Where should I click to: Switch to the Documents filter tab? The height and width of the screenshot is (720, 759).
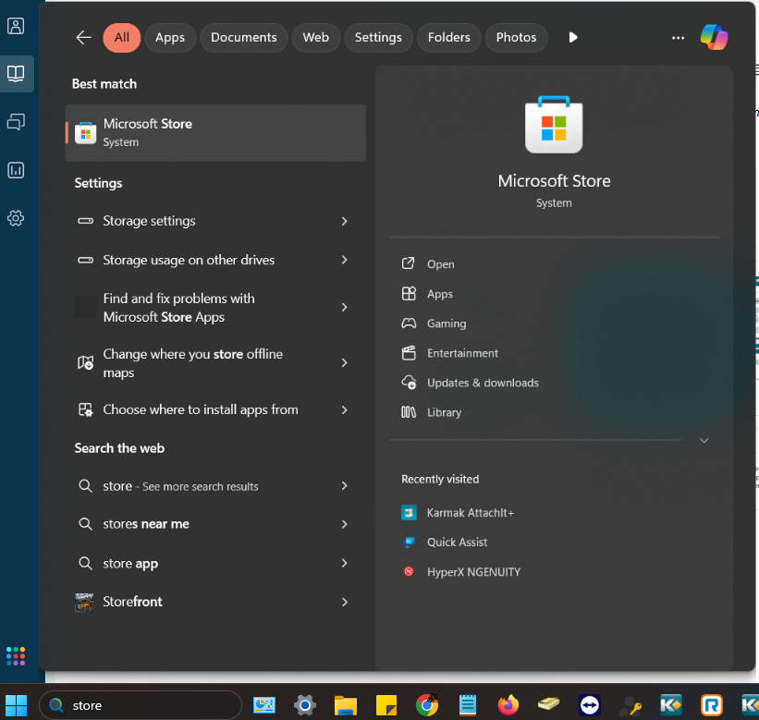[x=243, y=37]
